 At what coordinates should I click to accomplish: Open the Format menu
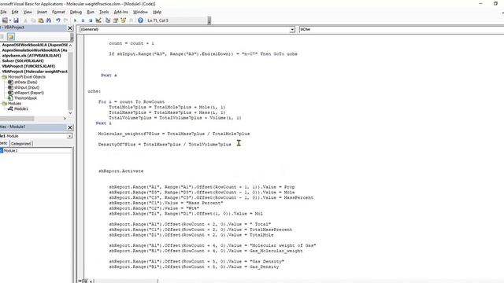point(58,12)
